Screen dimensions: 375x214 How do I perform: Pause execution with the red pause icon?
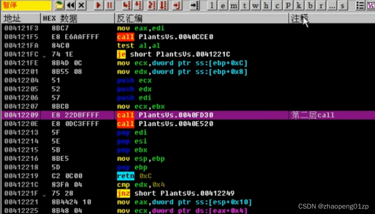coord(110,5)
